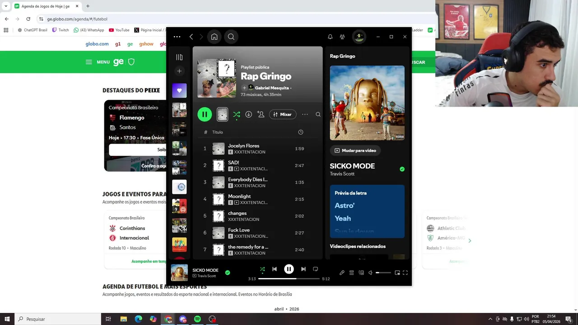The height and width of the screenshot is (325, 578).
Task: Click g1 link in browser page
Action: (118, 44)
